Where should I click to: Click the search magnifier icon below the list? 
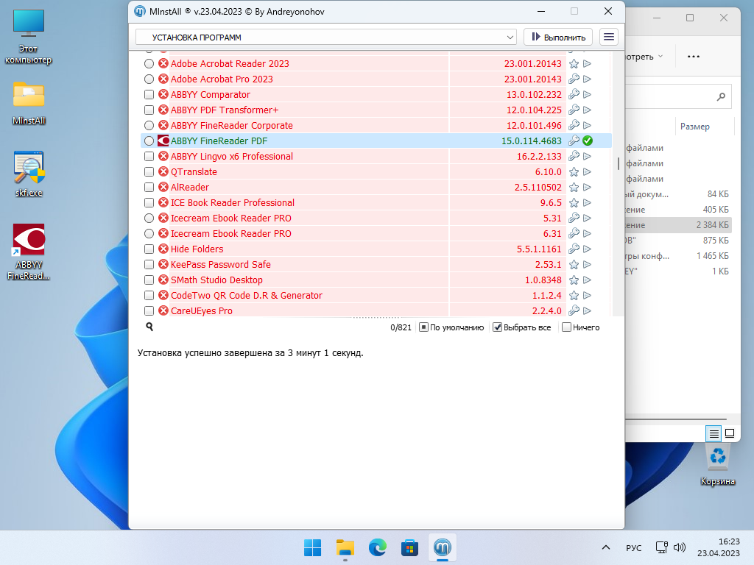(x=149, y=327)
